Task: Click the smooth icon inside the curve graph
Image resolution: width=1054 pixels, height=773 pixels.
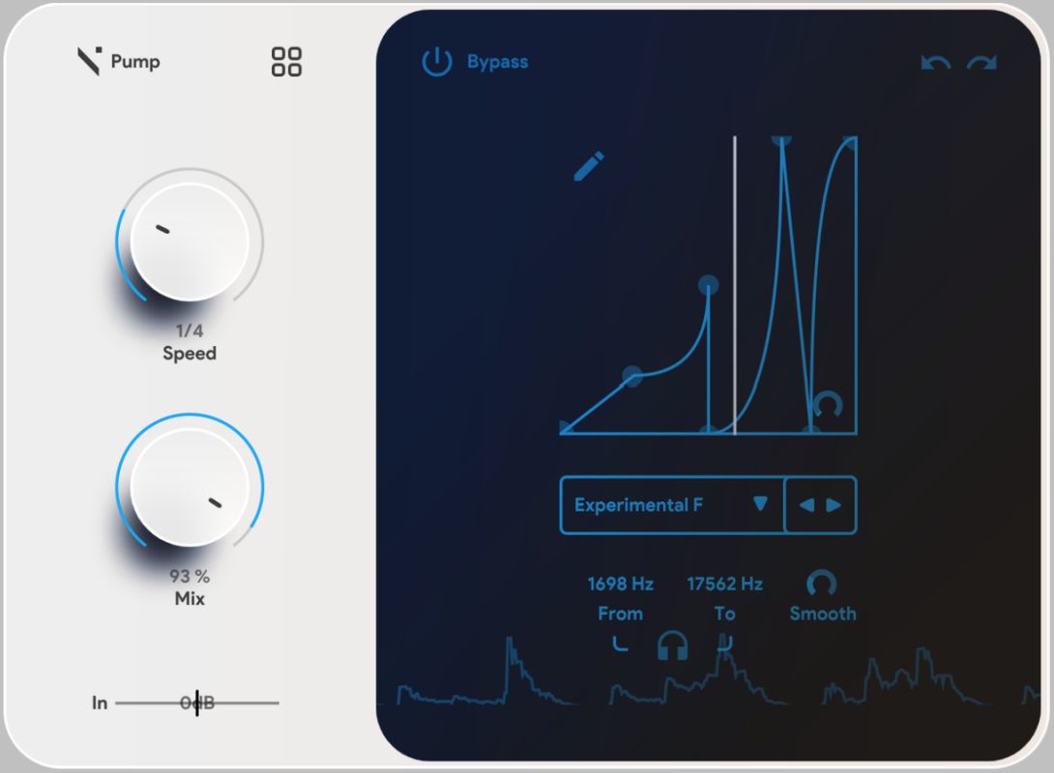Action: pyautogui.click(x=827, y=403)
